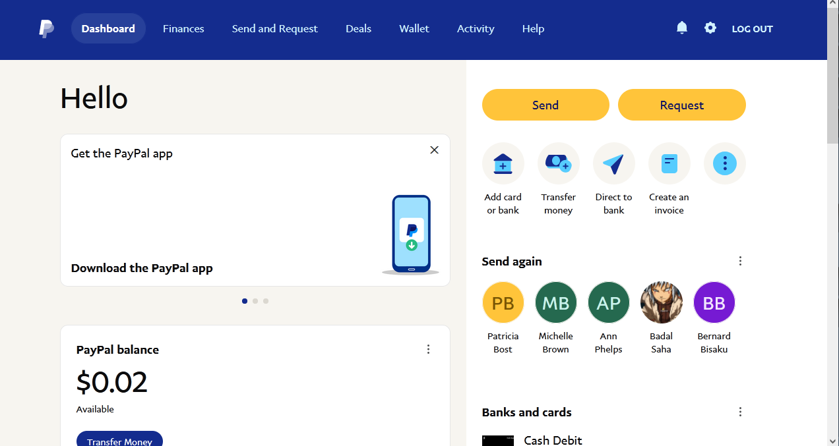The image size is (839, 446).
Task: Open PayPal balance options menu
Action: [428, 349]
